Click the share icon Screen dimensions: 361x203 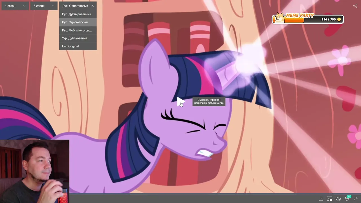click(x=355, y=6)
